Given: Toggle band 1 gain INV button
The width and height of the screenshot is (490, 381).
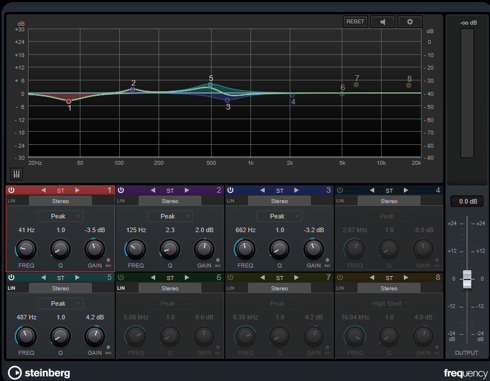Looking at the screenshot, I should click(x=108, y=260).
